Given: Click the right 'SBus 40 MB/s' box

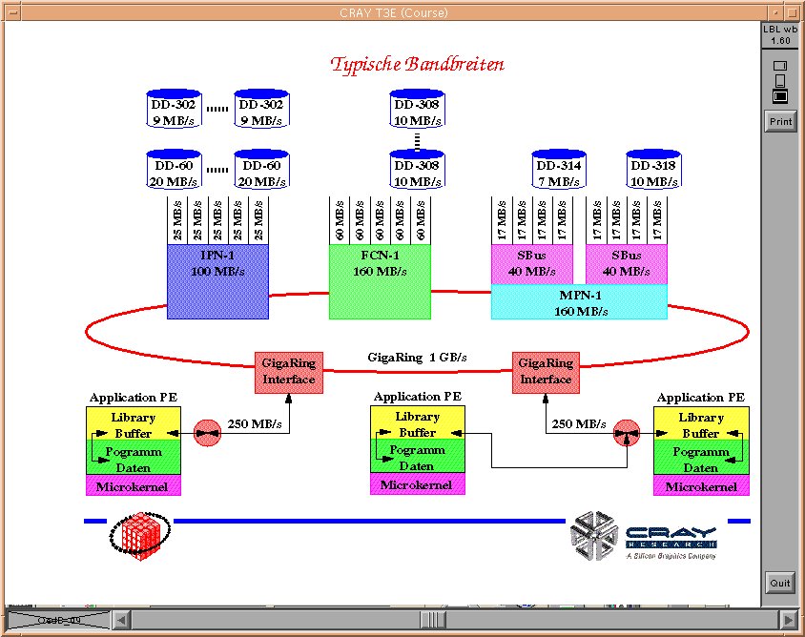Looking at the screenshot, I should [x=627, y=264].
